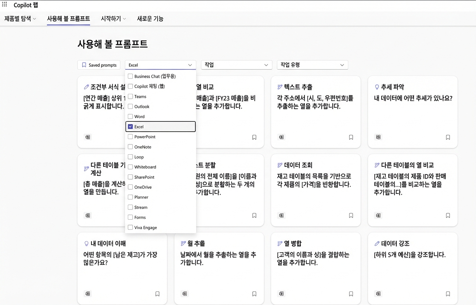Expand the 시작하기 menu
476x305 pixels.
(113, 19)
